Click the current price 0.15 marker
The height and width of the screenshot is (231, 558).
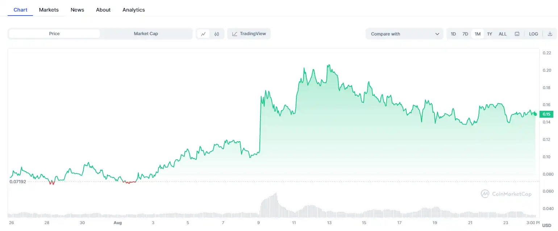[x=546, y=114]
